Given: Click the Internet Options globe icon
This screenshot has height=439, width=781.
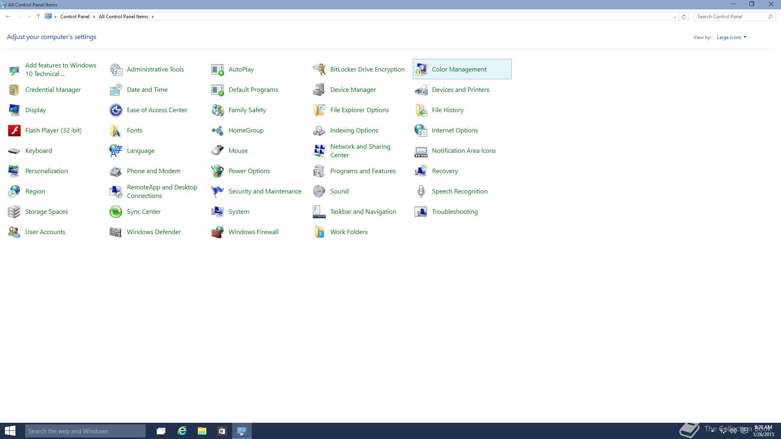Looking at the screenshot, I should [x=421, y=130].
